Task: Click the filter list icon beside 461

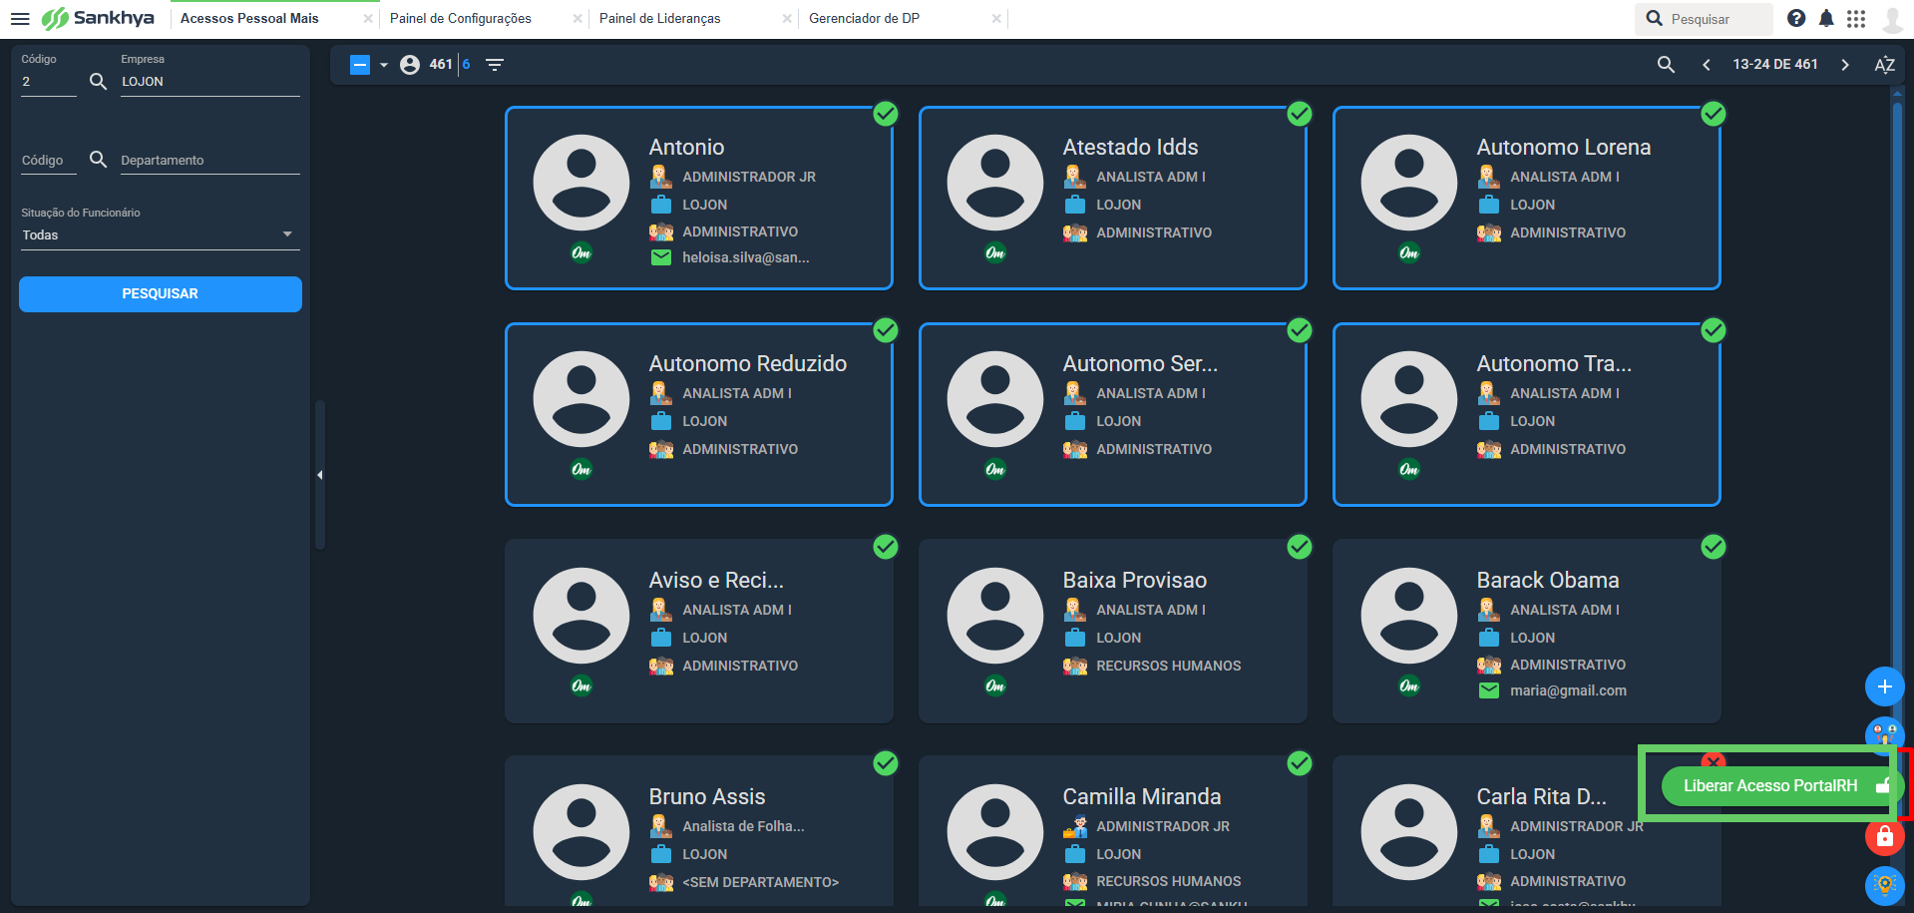Action: (495, 65)
